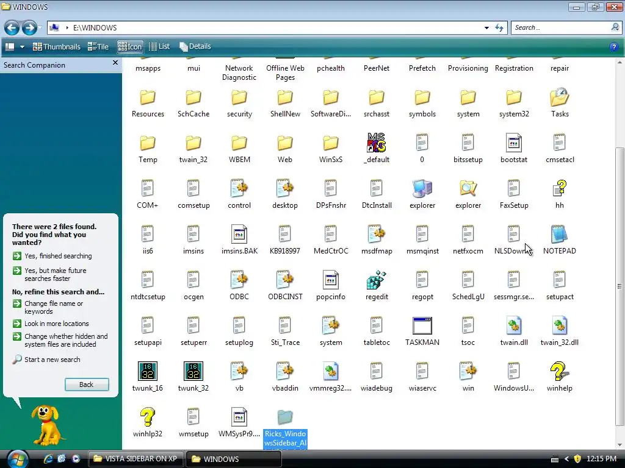Image resolution: width=625 pixels, height=468 pixels.
Task: Select the ODBCINST settings file
Action: (285, 280)
